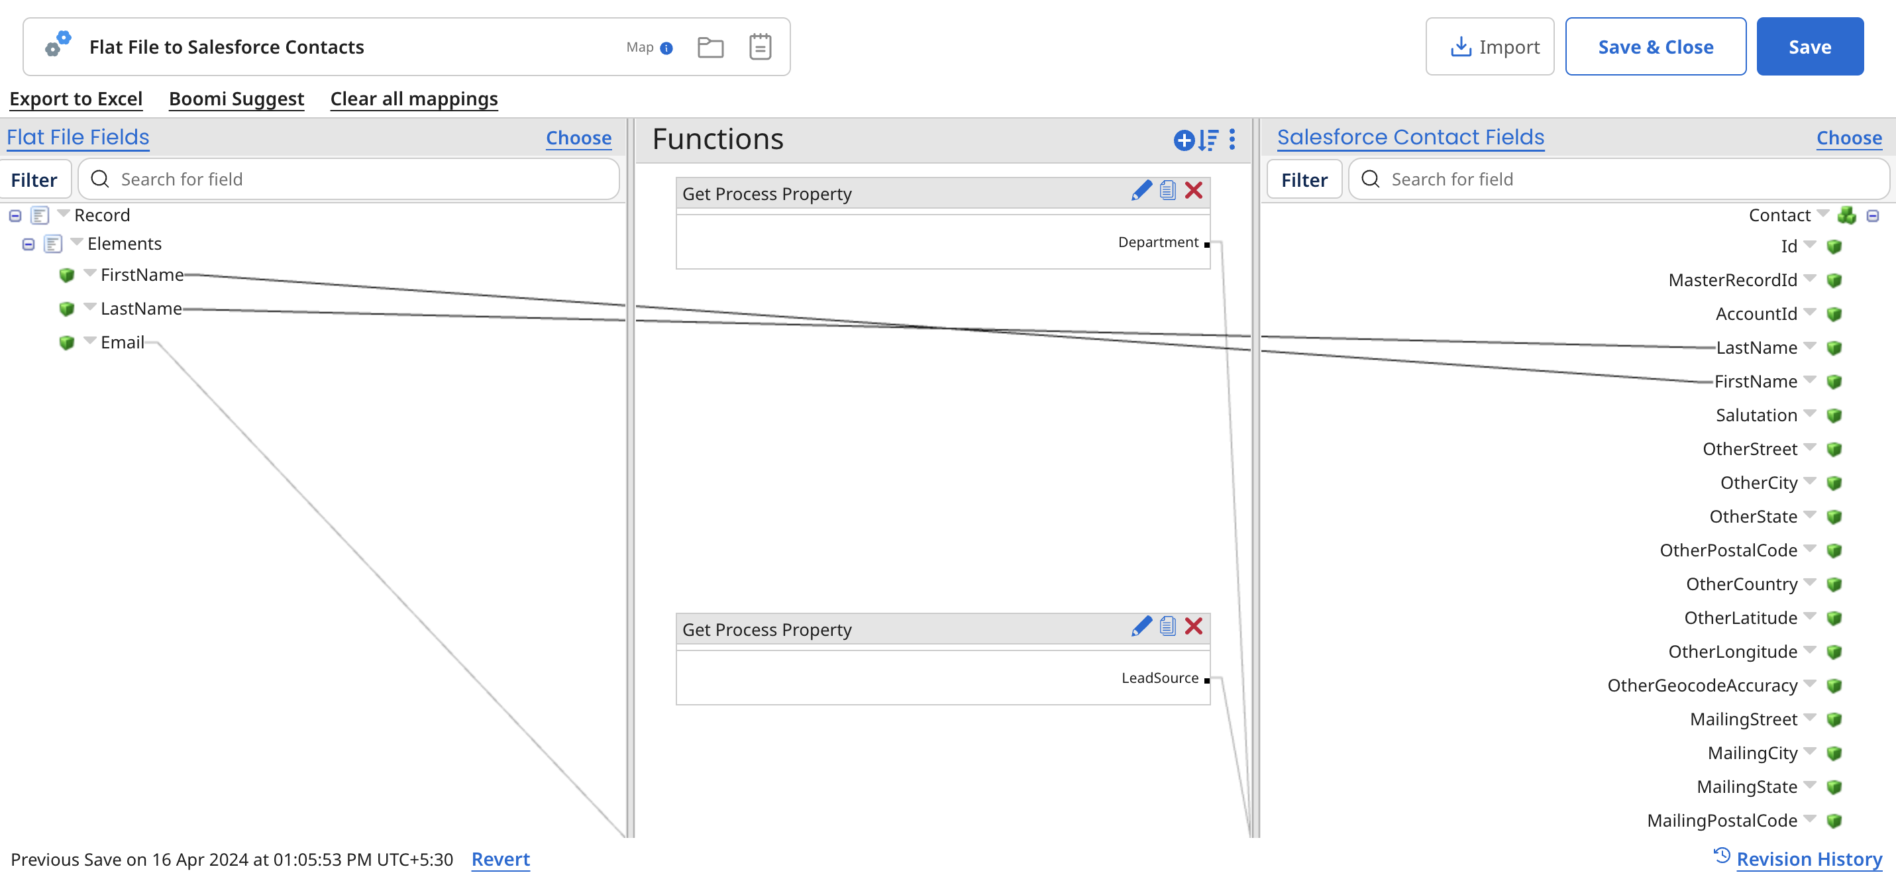Open the Contact dropdown arrow

pos(1822,215)
